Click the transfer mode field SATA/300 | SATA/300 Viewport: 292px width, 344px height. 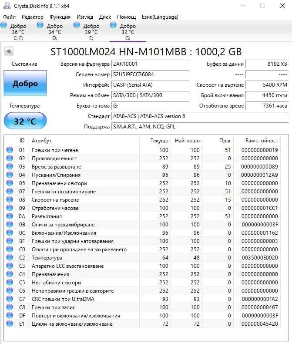coord(151,95)
